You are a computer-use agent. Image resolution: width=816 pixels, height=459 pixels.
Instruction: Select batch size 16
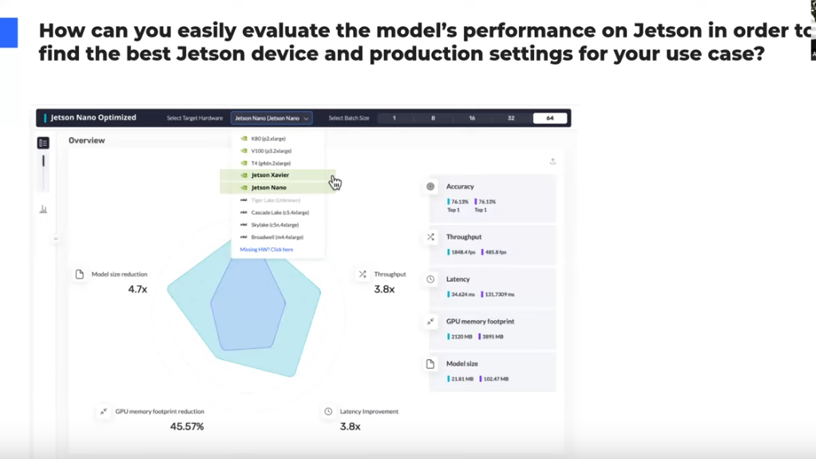(472, 118)
